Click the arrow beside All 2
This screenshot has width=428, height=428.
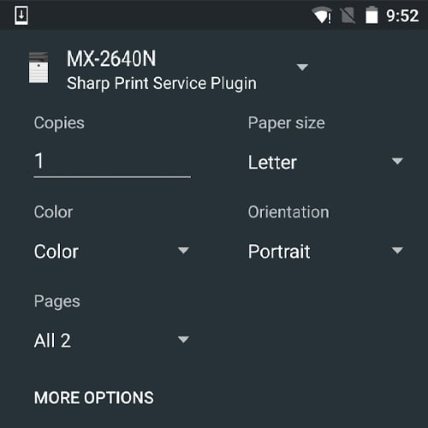pos(183,339)
